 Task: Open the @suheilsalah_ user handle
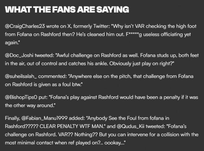point(23,76)
